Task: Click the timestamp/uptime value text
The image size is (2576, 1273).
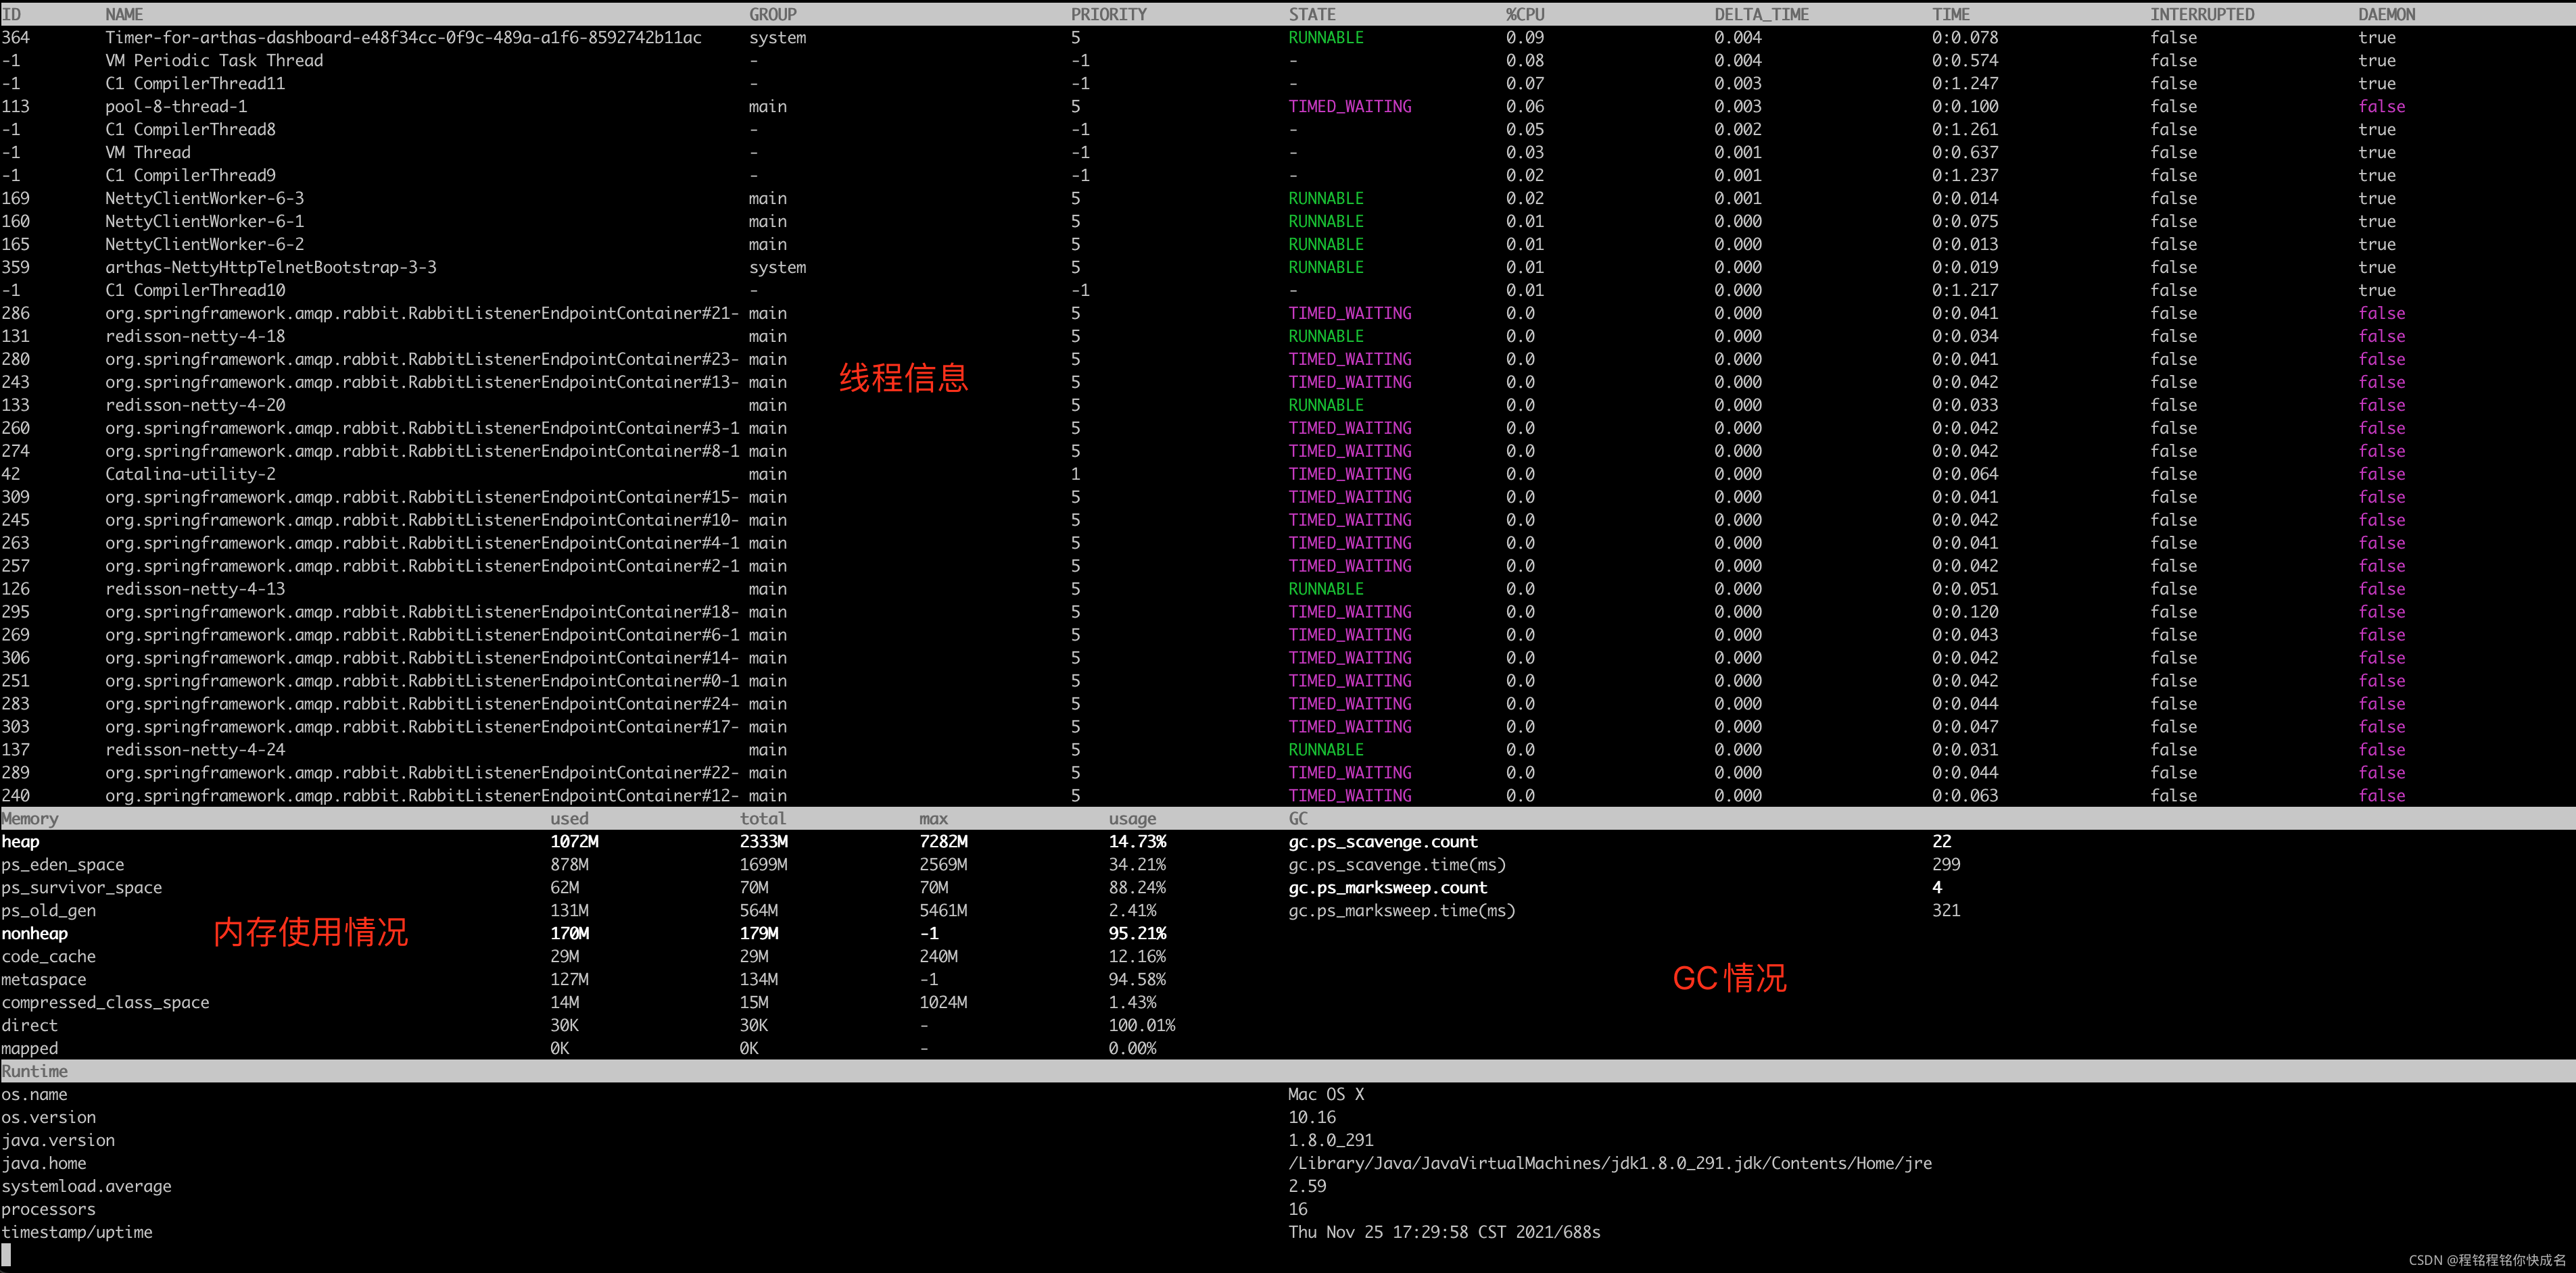Action: (1443, 1232)
